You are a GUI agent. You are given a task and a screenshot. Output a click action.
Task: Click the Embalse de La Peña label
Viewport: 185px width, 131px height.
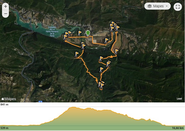pos(52,31)
